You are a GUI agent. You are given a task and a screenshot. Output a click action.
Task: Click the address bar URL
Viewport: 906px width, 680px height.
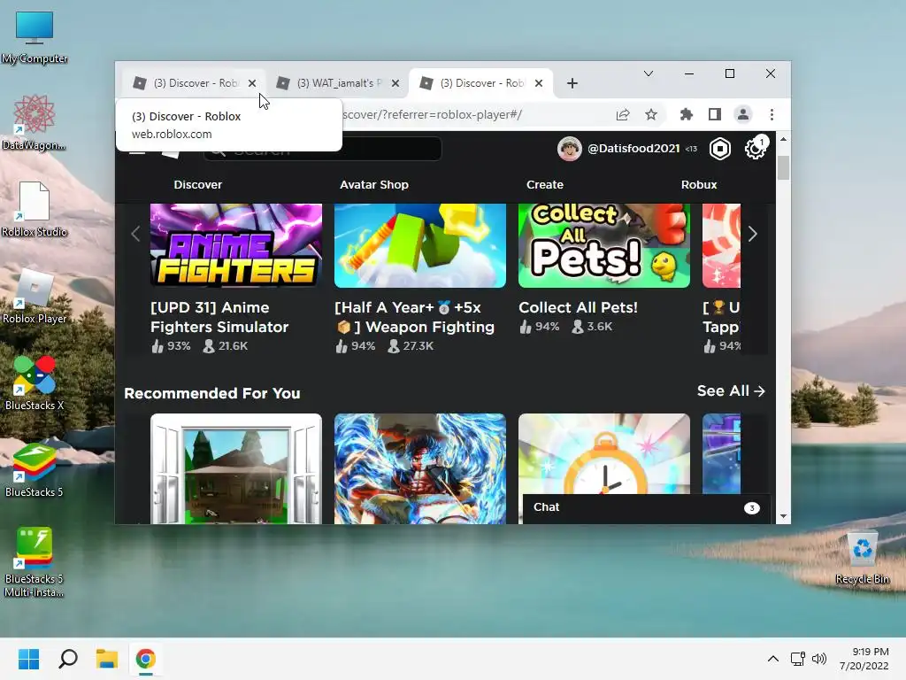(432, 114)
